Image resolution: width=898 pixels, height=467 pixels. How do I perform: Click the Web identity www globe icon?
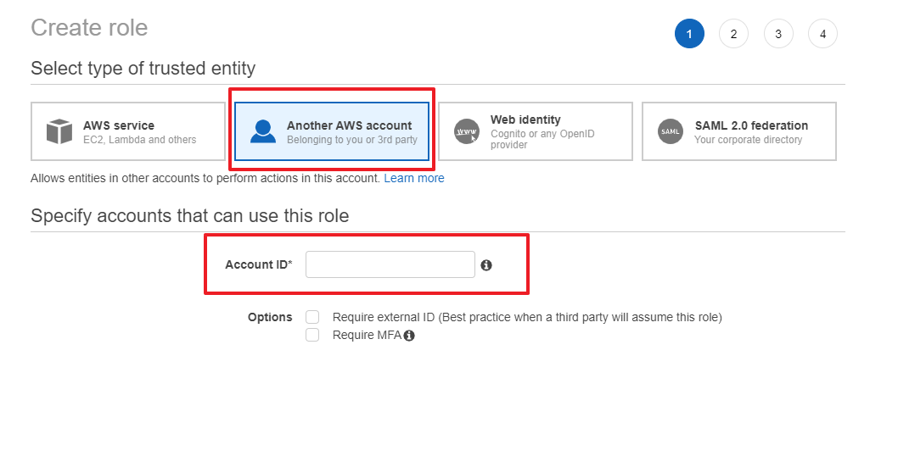(467, 131)
